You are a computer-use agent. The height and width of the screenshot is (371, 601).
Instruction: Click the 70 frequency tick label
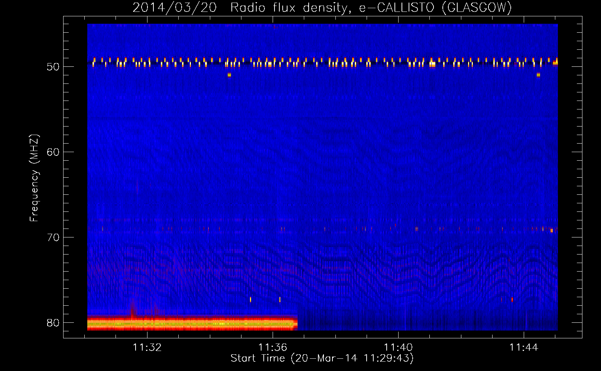(x=53, y=237)
